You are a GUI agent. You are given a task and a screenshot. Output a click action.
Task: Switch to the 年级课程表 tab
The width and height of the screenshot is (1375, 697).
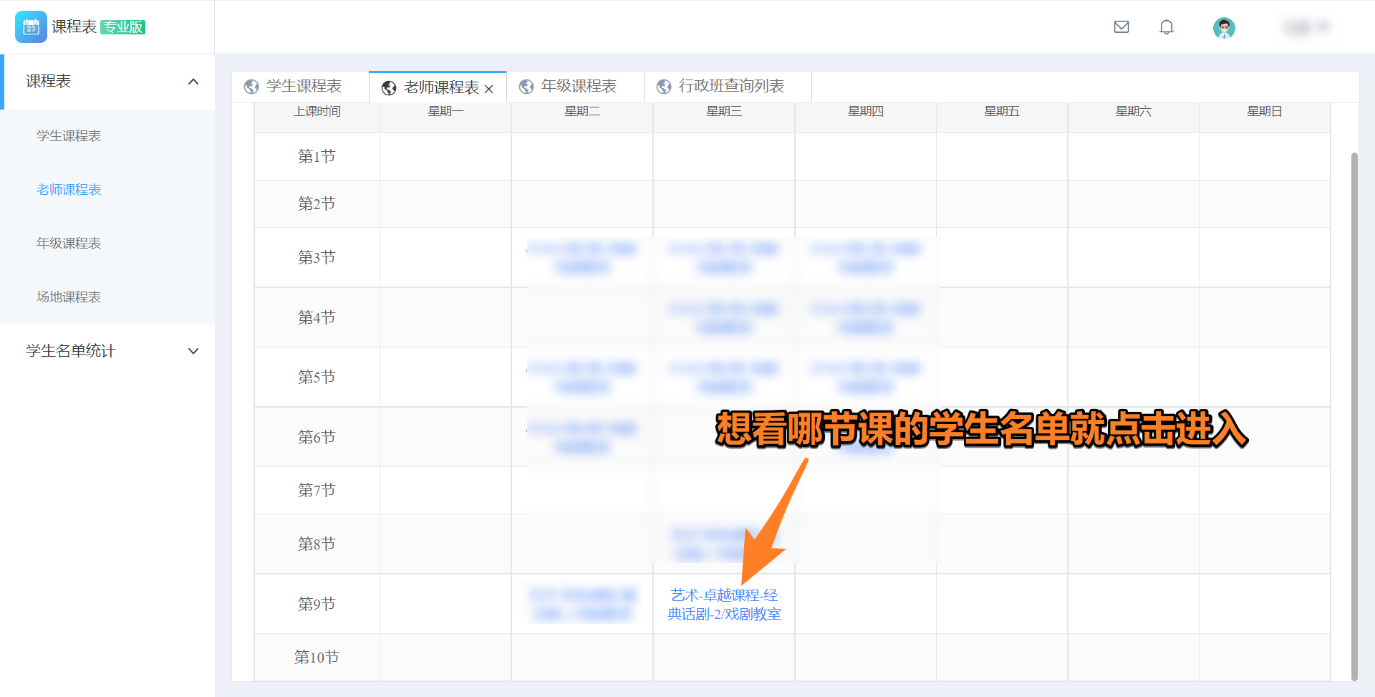point(575,87)
